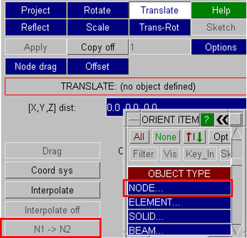Select All items in the list

(139, 136)
